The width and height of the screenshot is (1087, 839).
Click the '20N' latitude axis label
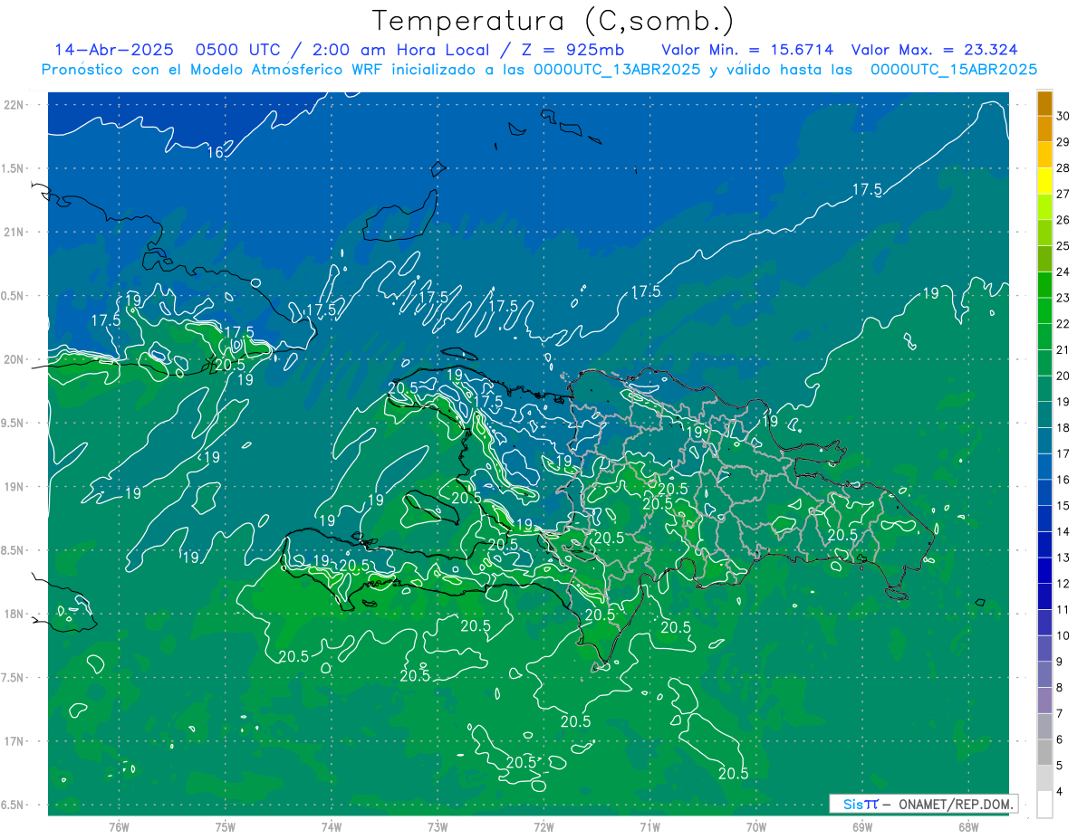[14, 359]
